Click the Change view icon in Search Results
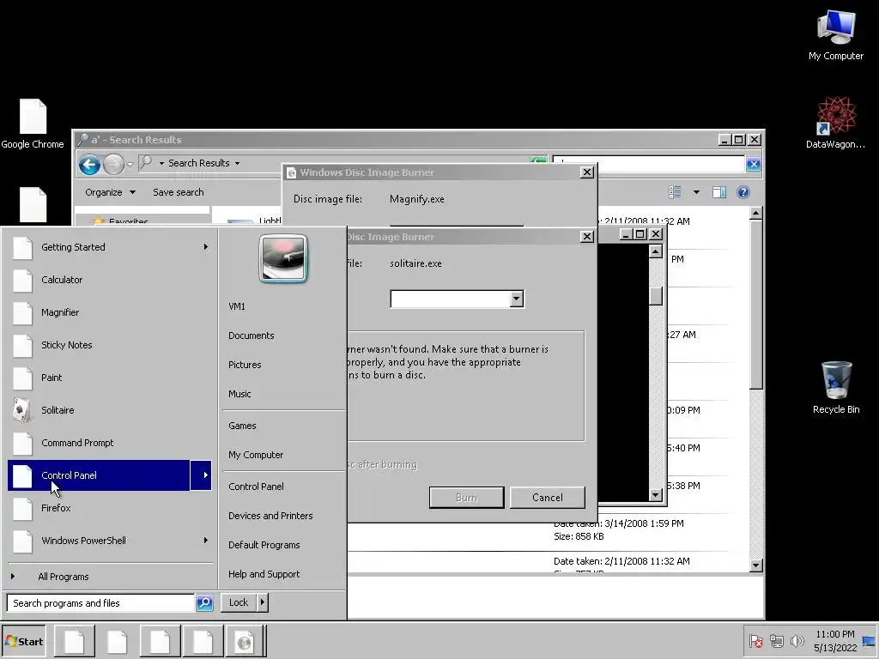The height and width of the screenshot is (659, 879). (675, 192)
